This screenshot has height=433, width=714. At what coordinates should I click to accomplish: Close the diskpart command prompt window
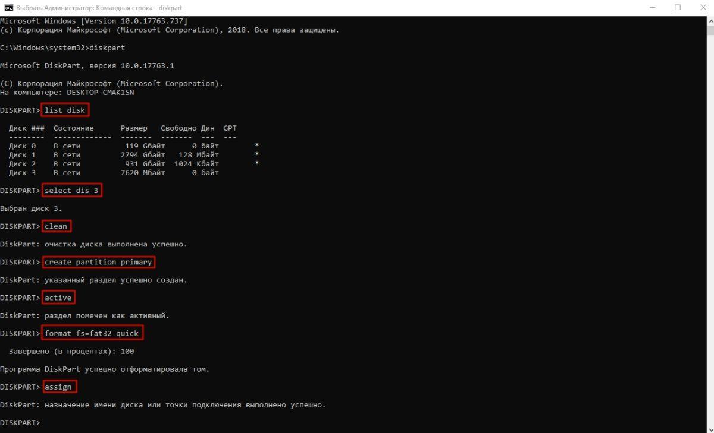702,8
